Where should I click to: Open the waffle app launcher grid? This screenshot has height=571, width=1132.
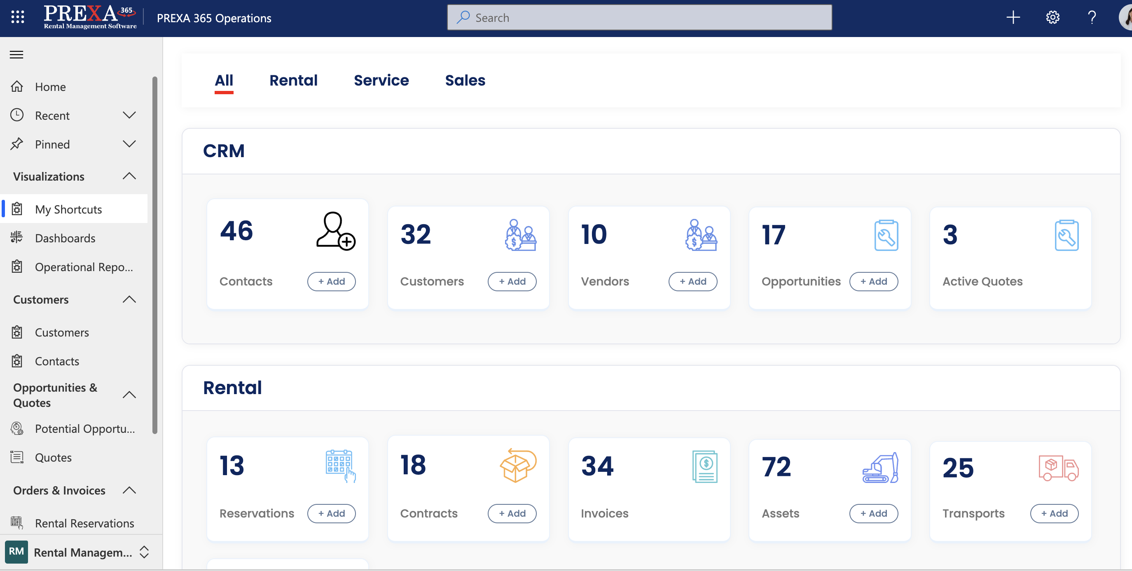coord(17,17)
